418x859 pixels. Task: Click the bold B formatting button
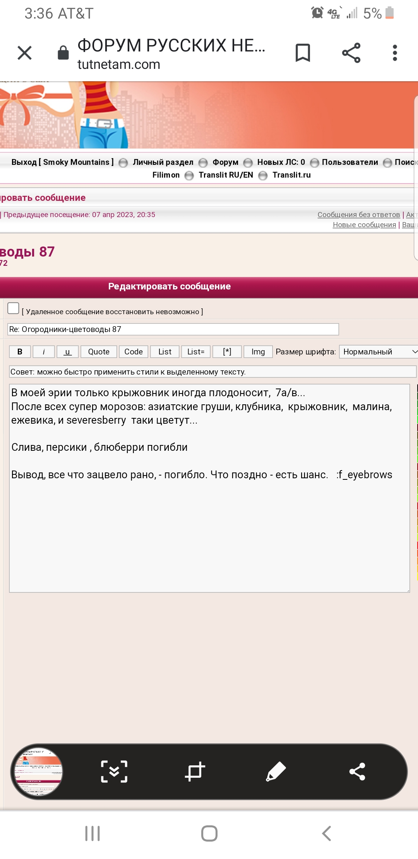20,352
